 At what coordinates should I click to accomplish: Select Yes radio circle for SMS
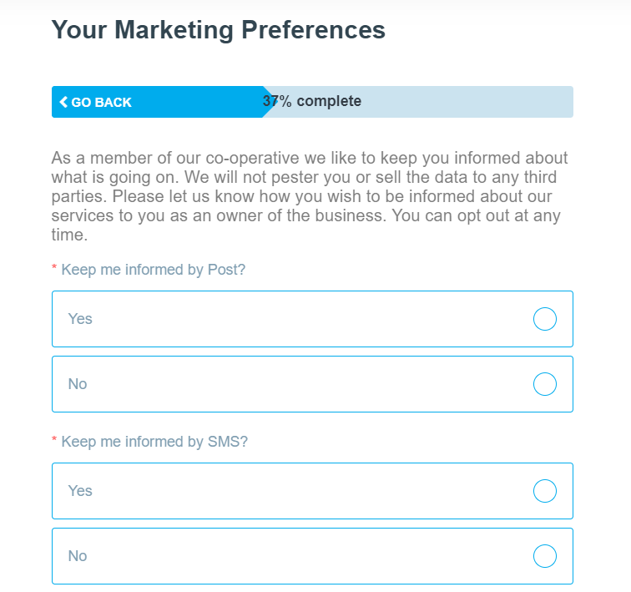545,491
